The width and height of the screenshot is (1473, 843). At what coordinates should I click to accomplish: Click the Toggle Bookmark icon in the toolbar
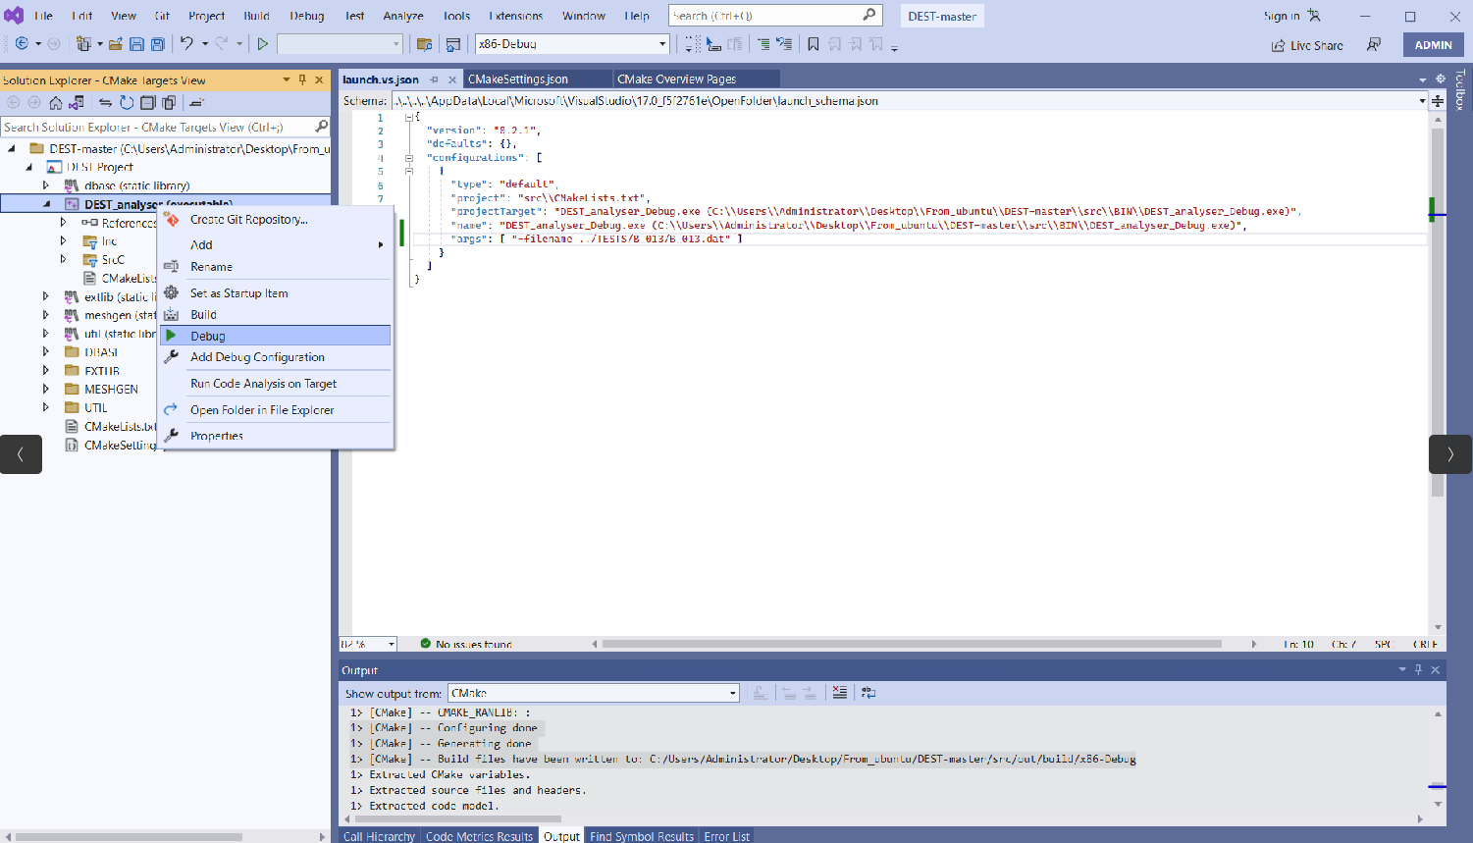click(814, 44)
